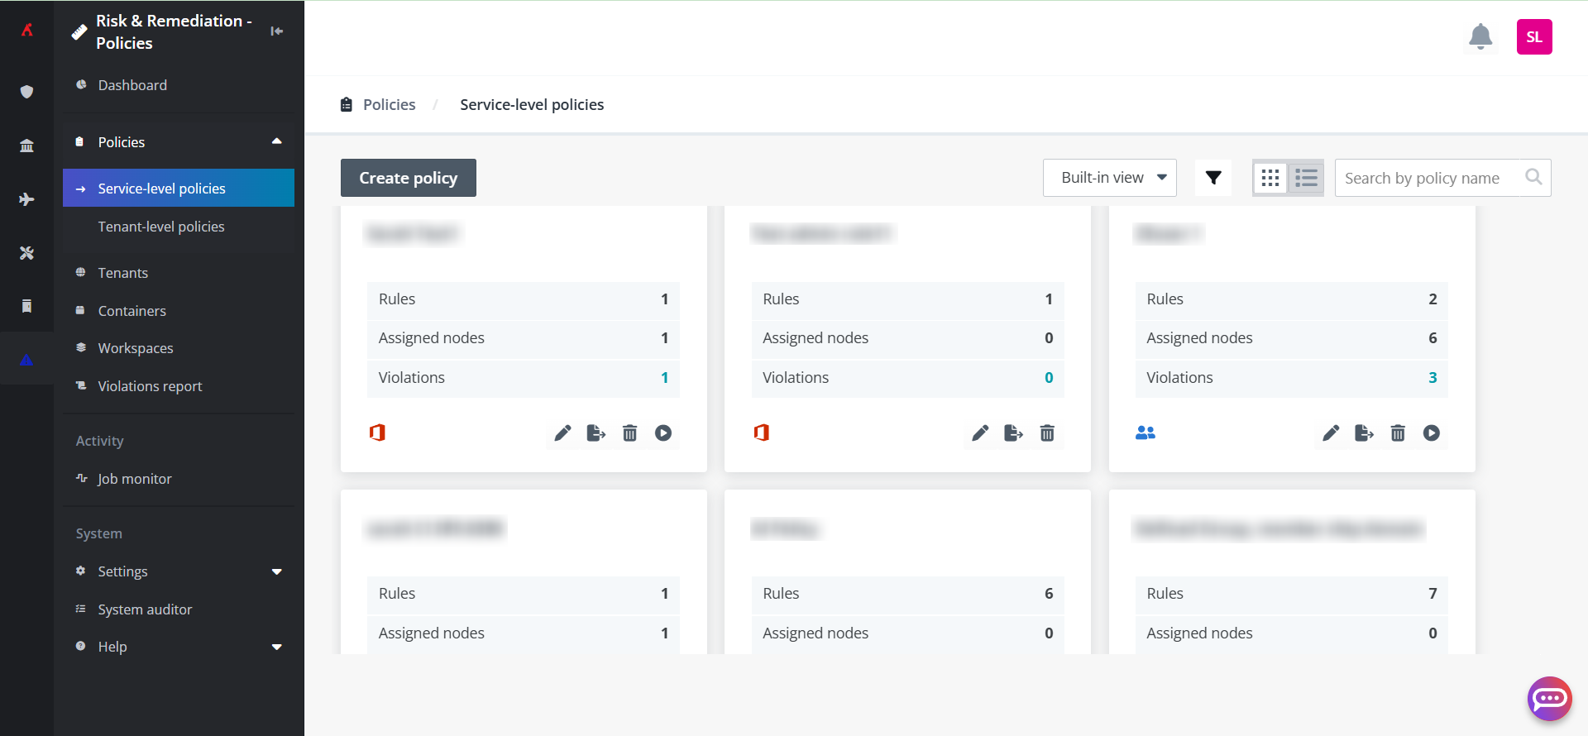The width and height of the screenshot is (1588, 736).
Task: Run the third policy card
Action: click(1432, 433)
